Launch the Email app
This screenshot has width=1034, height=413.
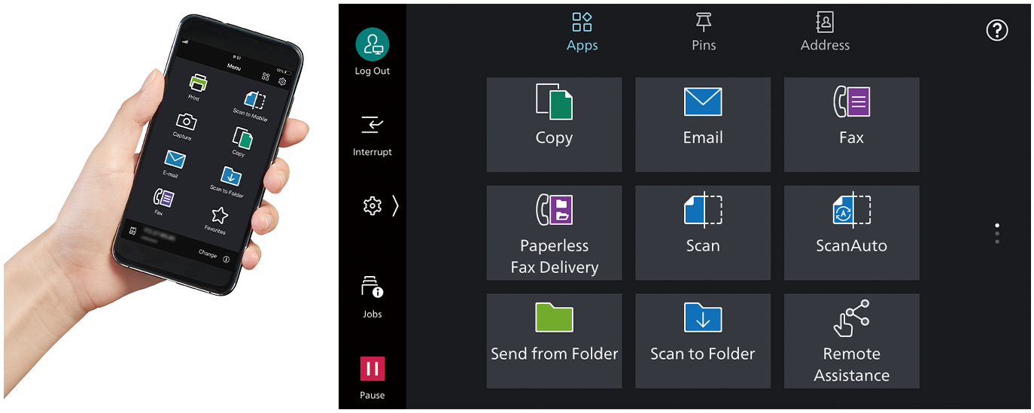point(702,124)
